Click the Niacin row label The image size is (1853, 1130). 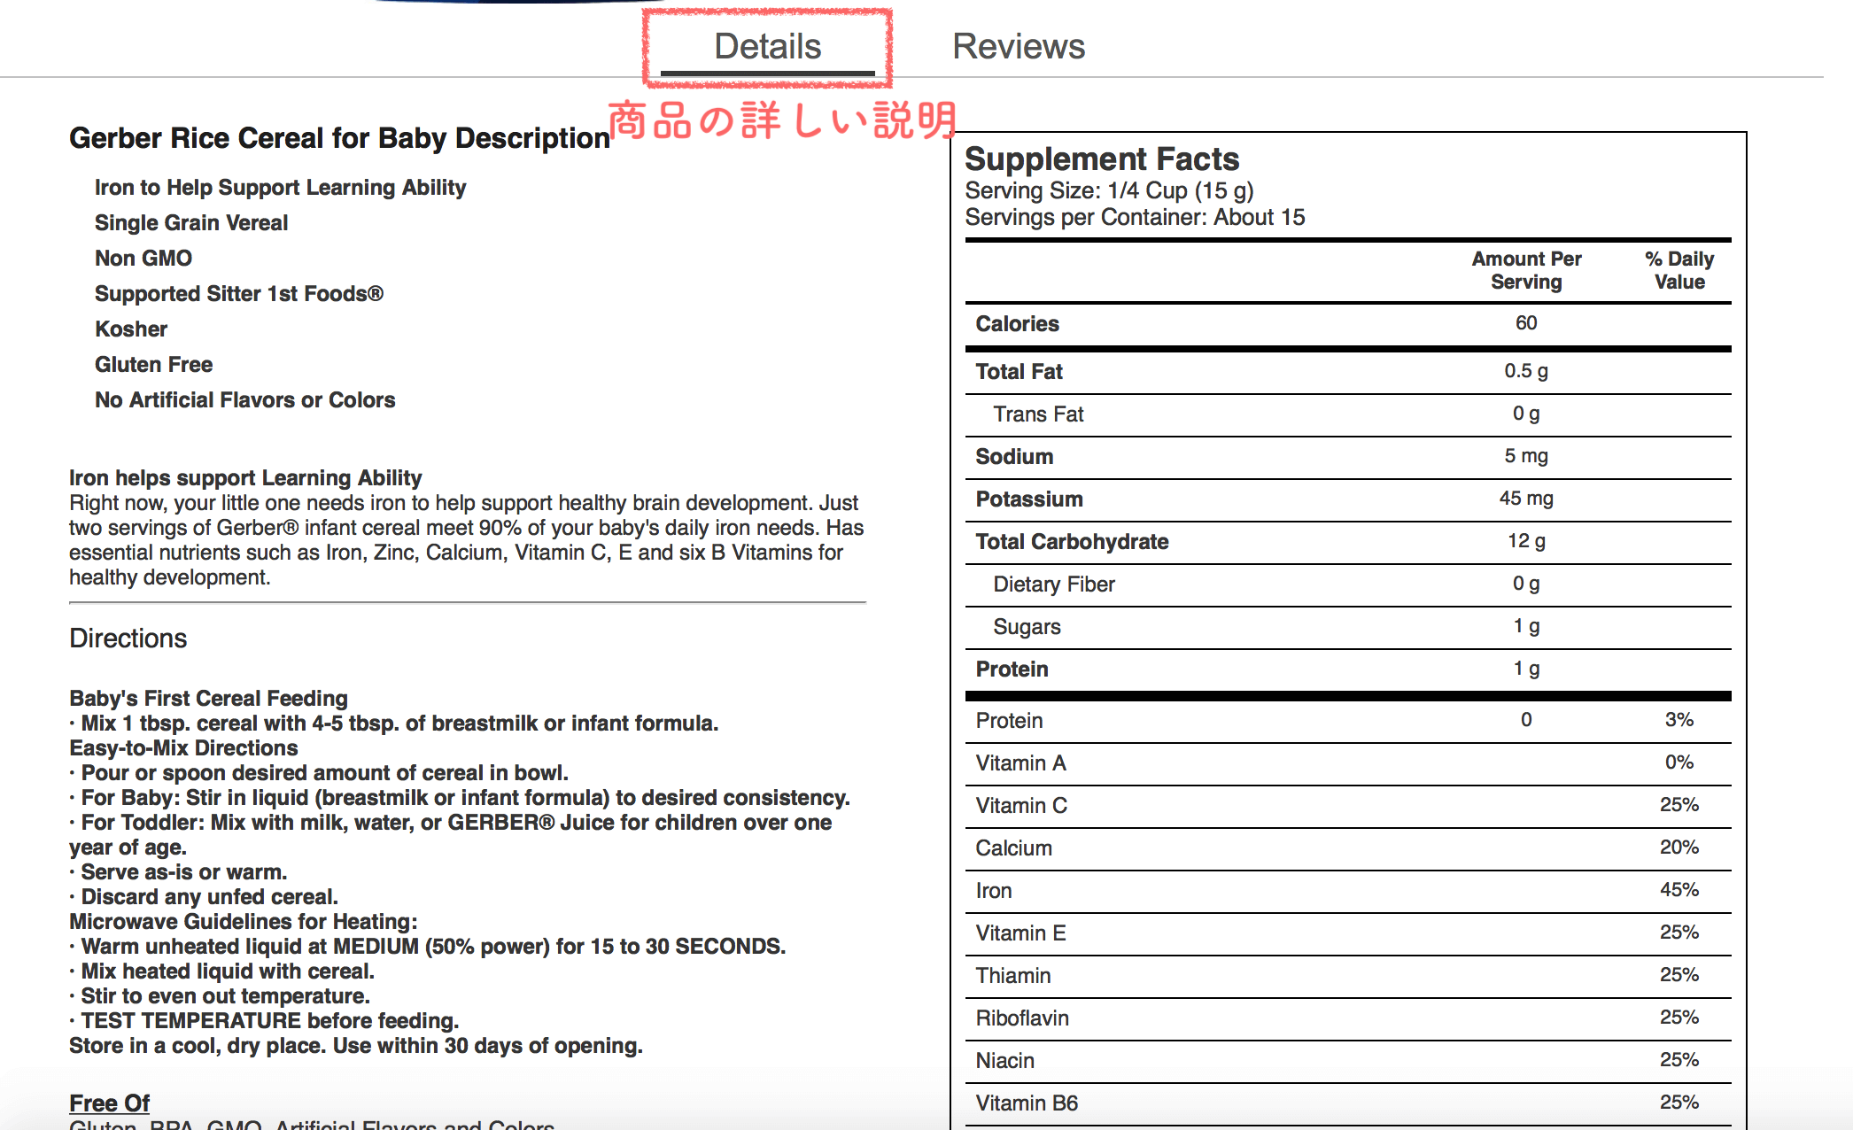coord(1005,1061)
